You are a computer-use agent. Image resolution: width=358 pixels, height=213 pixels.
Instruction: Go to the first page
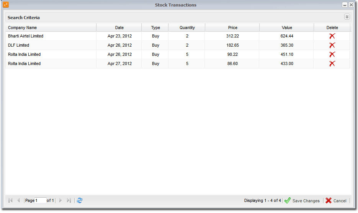(x=10, y=200)
